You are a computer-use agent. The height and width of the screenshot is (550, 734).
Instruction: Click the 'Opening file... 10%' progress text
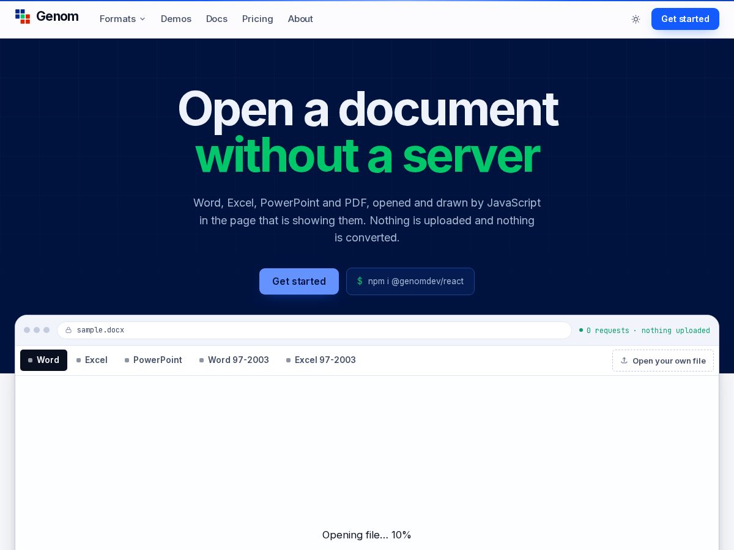367,535
